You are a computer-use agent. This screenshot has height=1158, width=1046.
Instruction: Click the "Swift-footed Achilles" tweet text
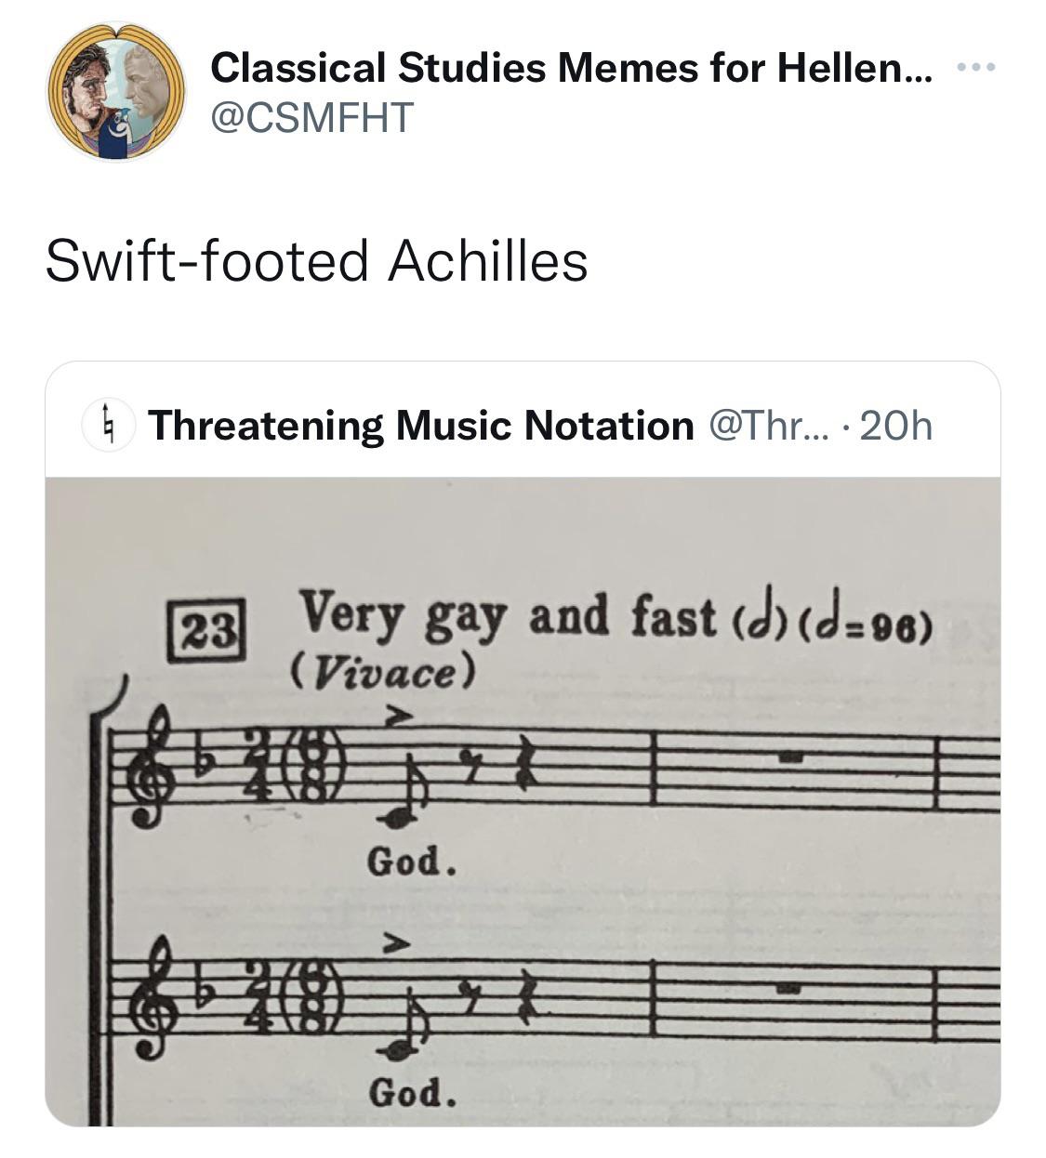point(316,260)
